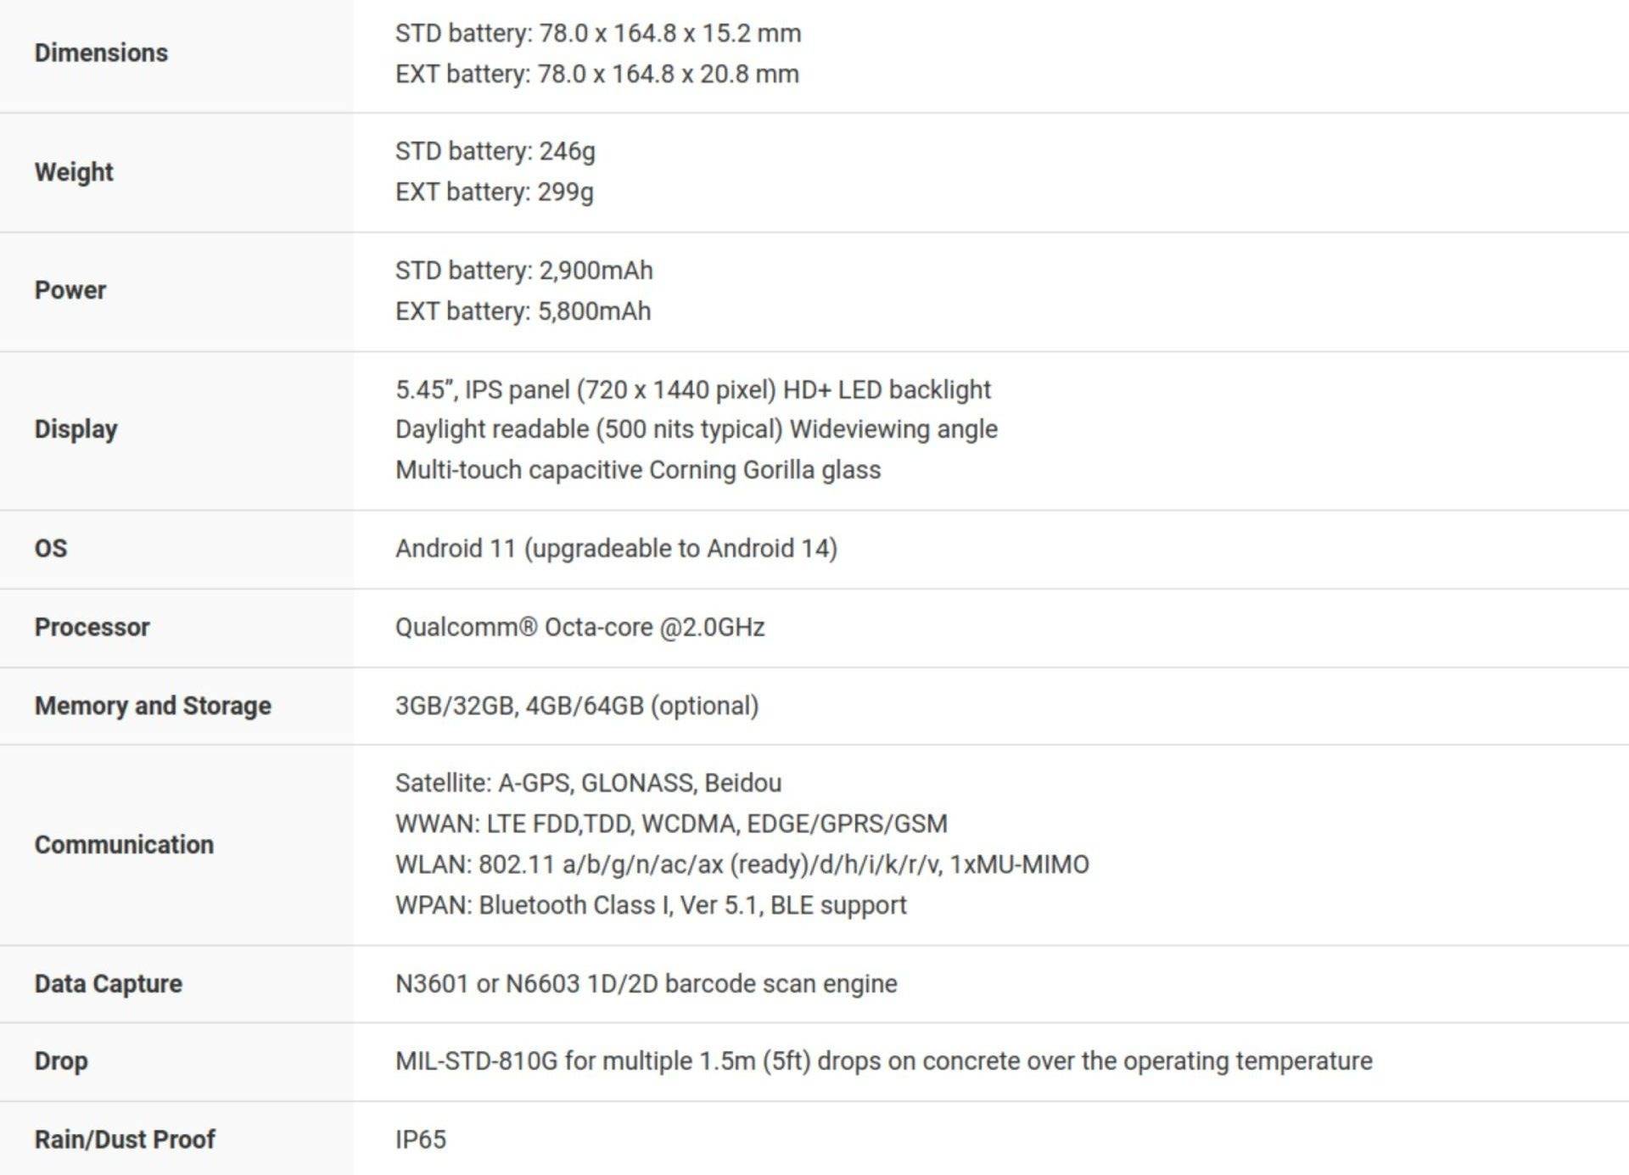
Task: Click the Dimensions row label
Action: [101, 53]
